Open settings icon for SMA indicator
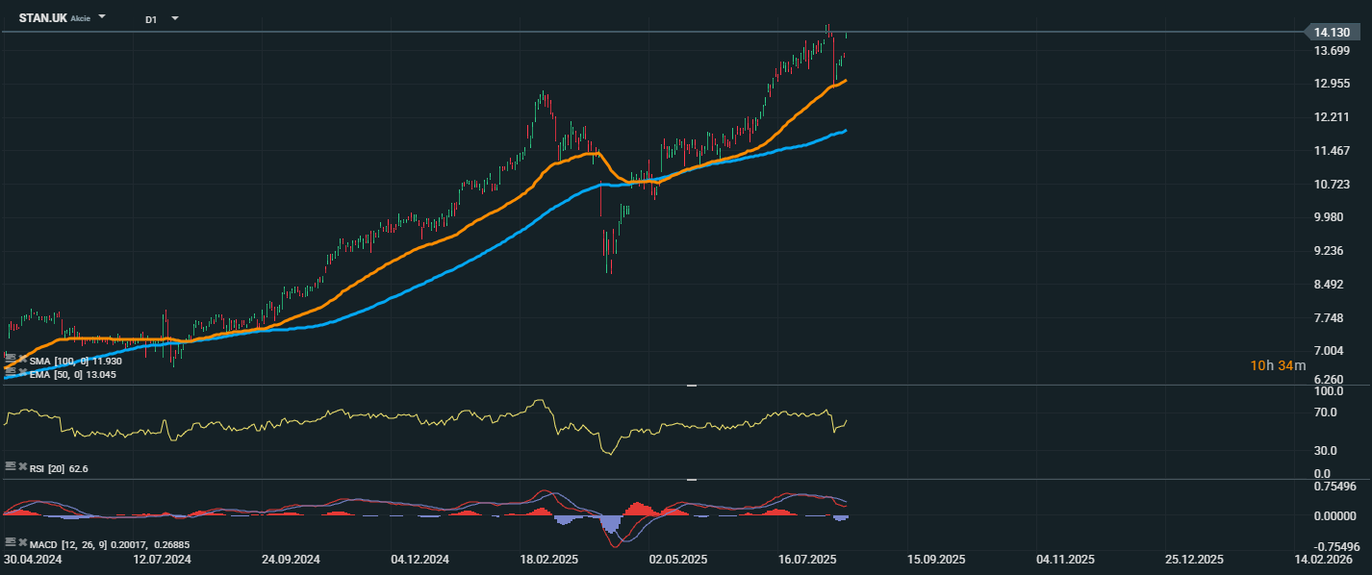The height and width of the screenshot is (575, 1372). 11,359
